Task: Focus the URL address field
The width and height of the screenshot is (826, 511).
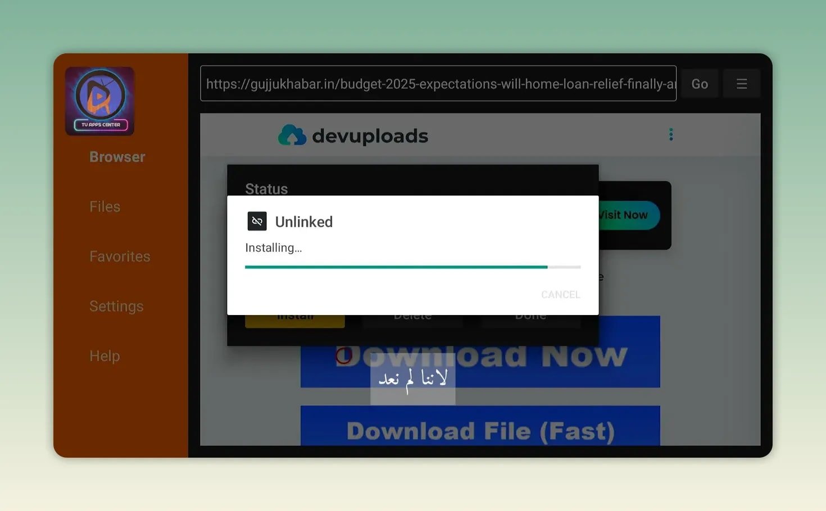Action: [x=438, y=84]
